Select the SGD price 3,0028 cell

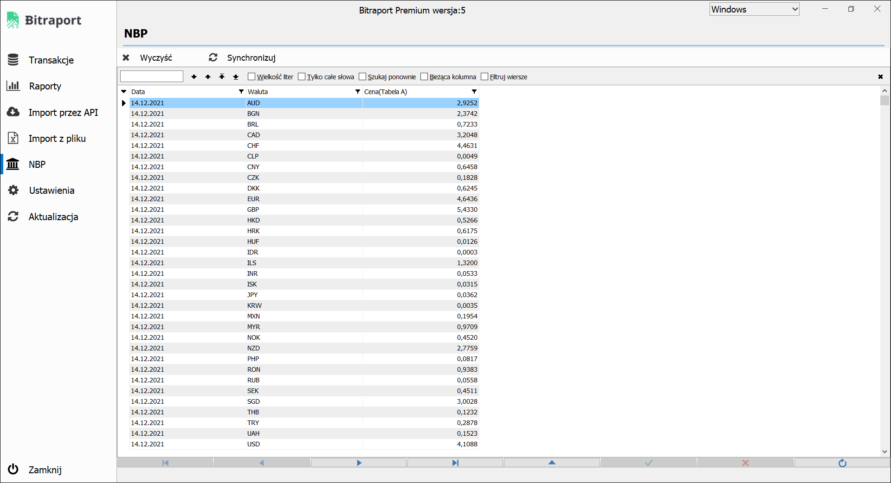coord(420,401)
